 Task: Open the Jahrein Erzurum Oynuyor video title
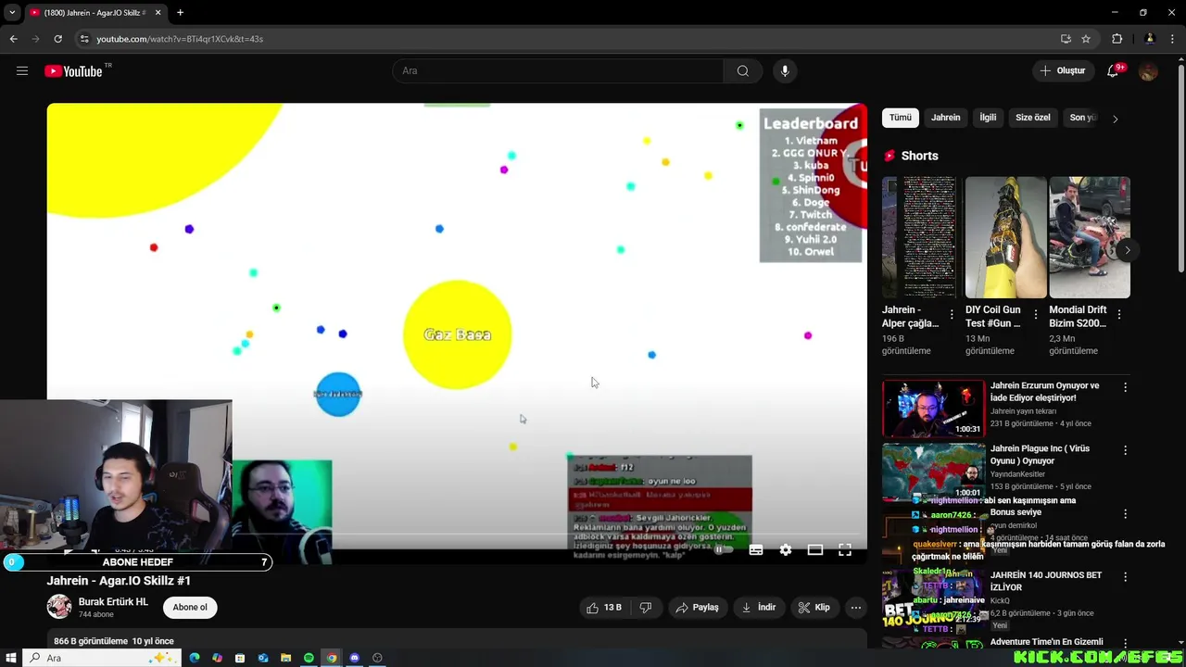pyautogui.click(x=1044, y=392)
